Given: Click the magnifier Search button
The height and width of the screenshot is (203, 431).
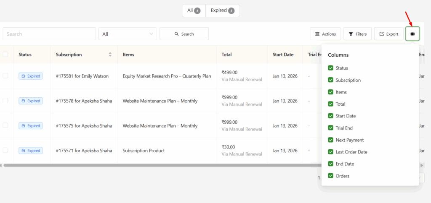Looking at the screenshot, I should coord(184,34).
